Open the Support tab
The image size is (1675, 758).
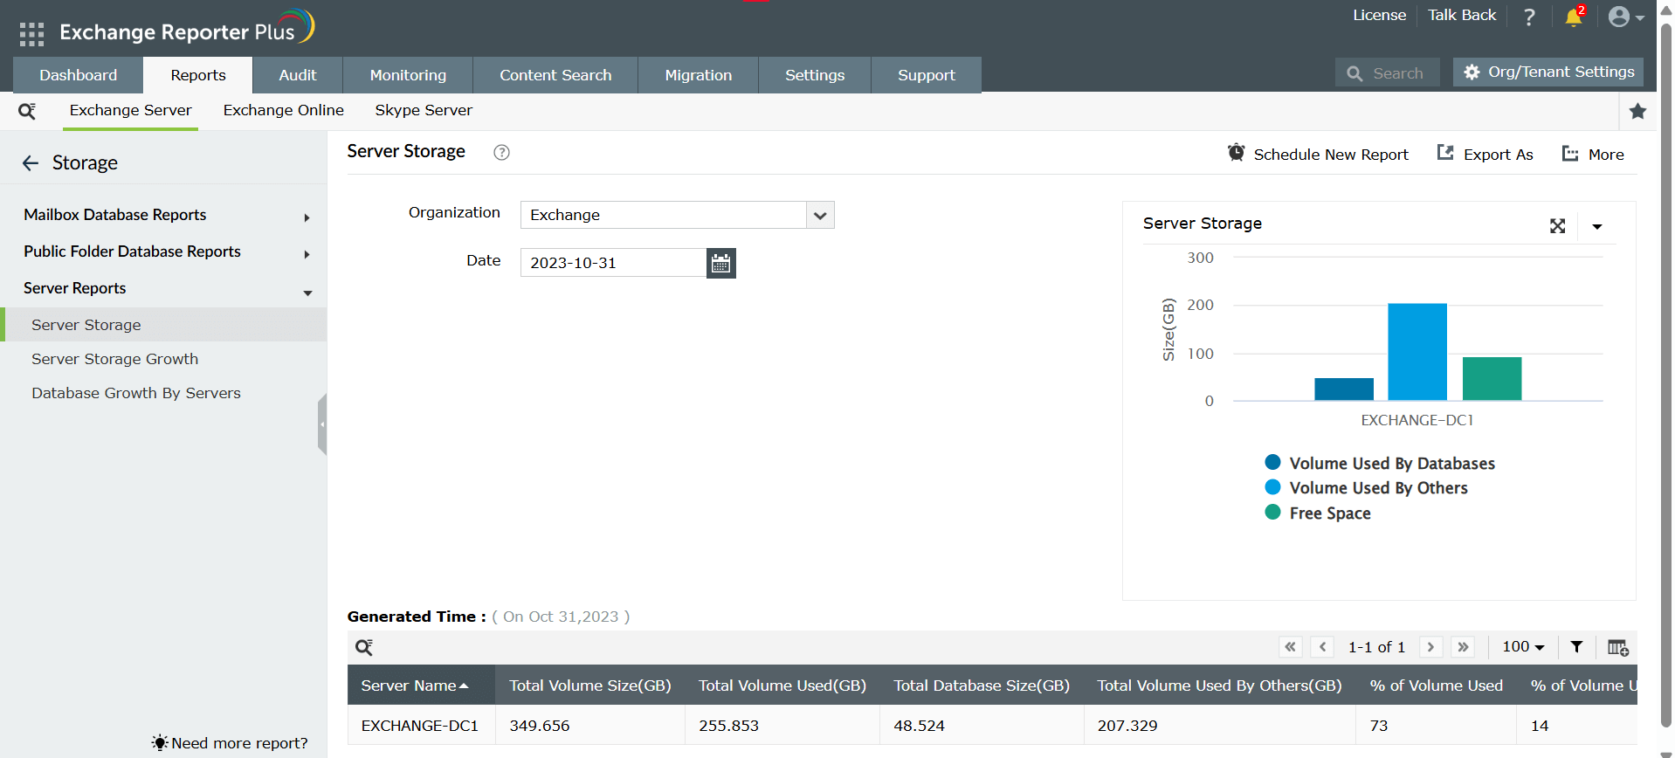[x=927, y=75]
